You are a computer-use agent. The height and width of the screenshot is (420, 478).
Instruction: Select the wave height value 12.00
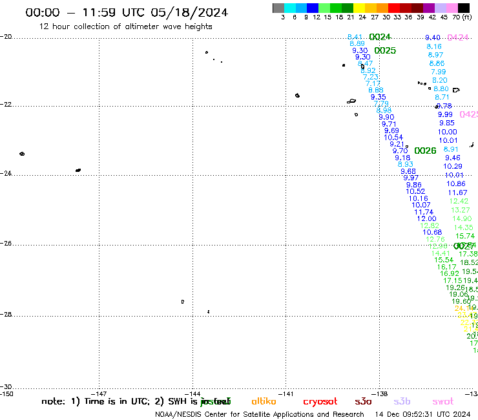point(427,218)
